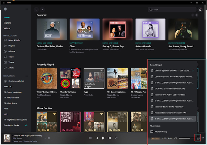Mute with the volume speaker icon
Image resolution: width=207 pixels, height=145 pixels.
pos(176,138)
